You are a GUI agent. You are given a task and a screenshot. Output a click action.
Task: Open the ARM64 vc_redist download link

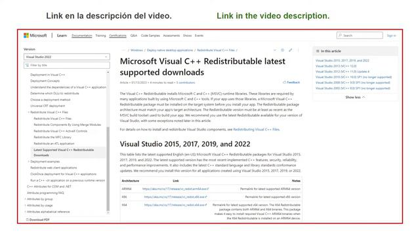[175, 189]
